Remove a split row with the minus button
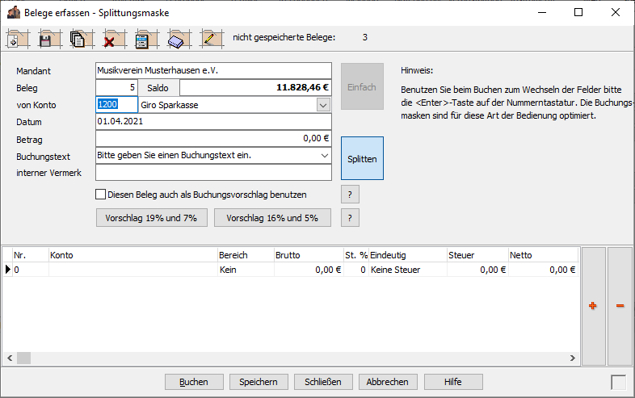Image resolution: width=635 pixels, height=398 pixels. tap(620, 306)
